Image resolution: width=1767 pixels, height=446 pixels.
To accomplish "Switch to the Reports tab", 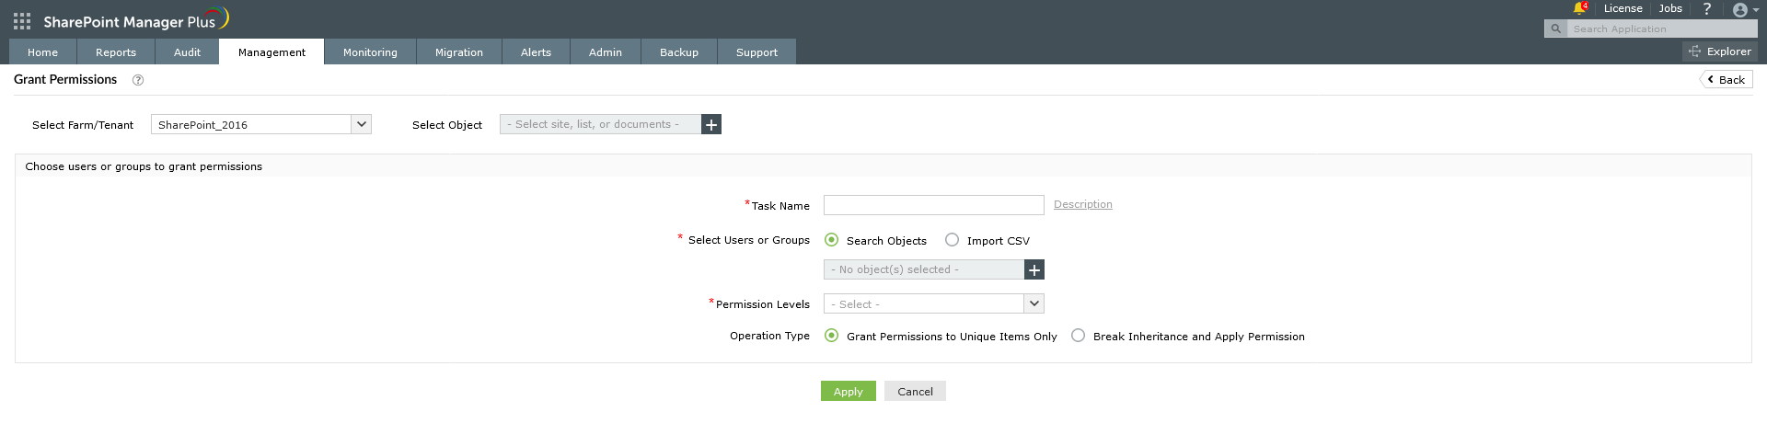I will coord(116,52).
